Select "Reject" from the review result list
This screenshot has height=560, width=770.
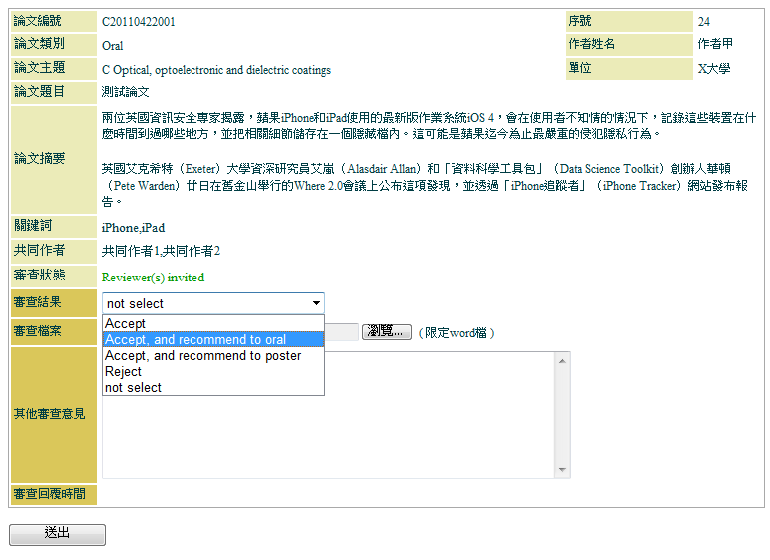pyautogui.click(x=212, y=372)
